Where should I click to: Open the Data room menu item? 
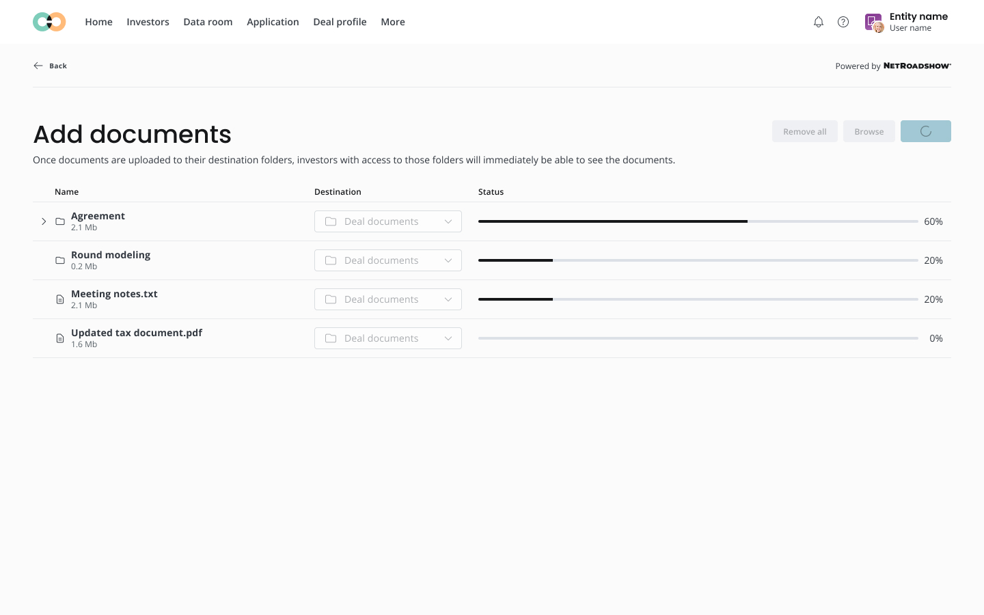(x=208, y=22)
